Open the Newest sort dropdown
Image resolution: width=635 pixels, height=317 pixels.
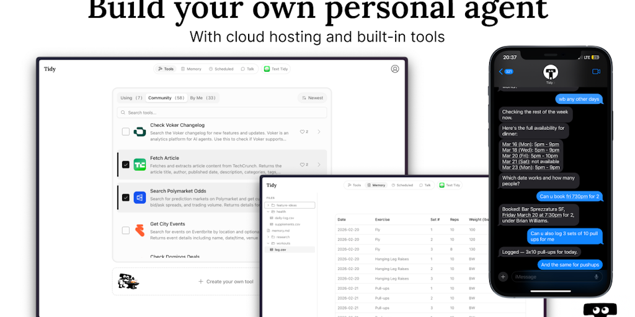tap(313, 98)
